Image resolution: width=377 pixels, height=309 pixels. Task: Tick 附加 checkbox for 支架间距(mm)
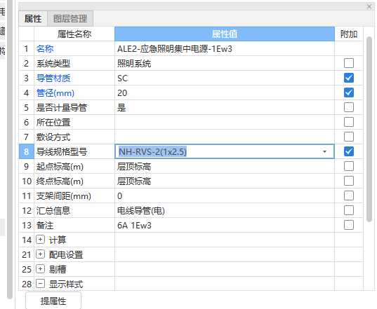coord(349,195)
